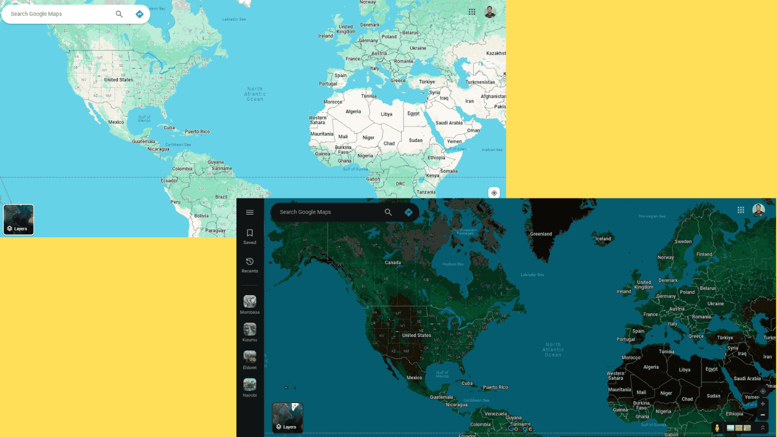Zoom out using minus button in dark Maps
This screenshot has height=437, width=778.
coord(763,415)
